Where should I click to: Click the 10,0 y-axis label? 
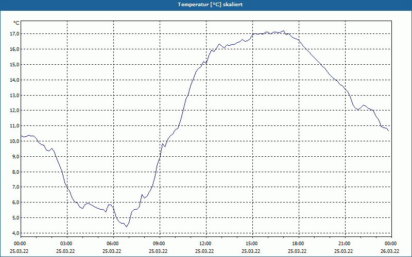click(x=14, y=141)
